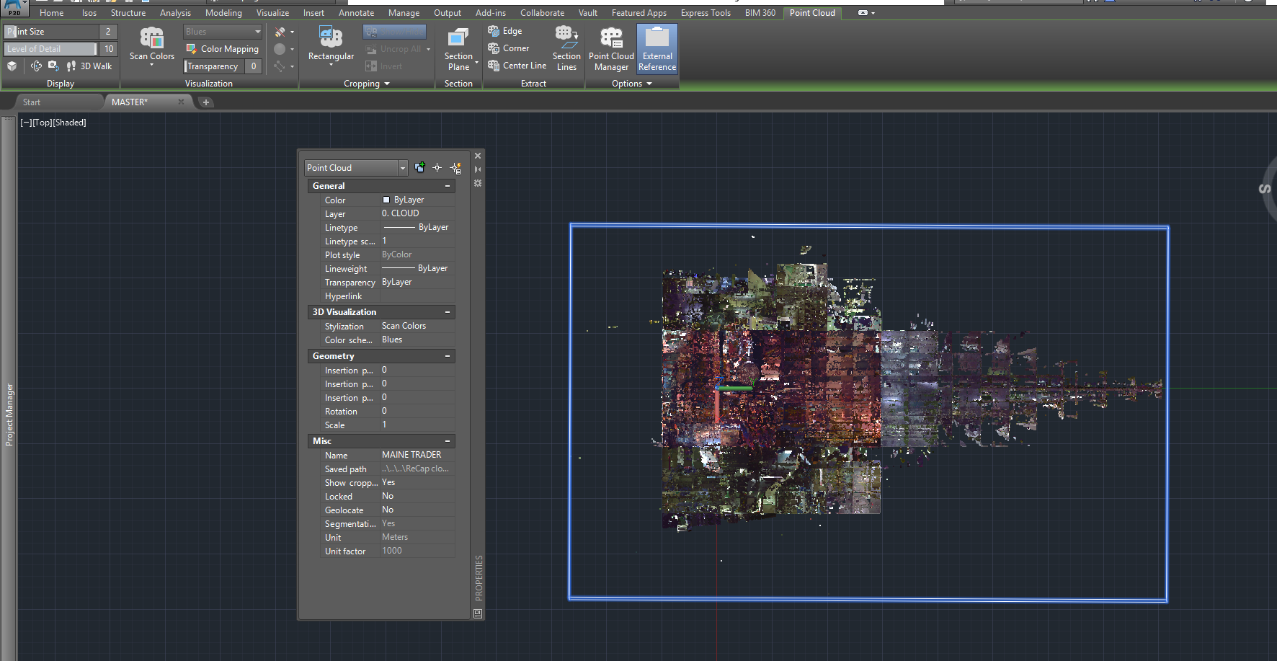Open the Insert ribbon tab

[313, 13]
